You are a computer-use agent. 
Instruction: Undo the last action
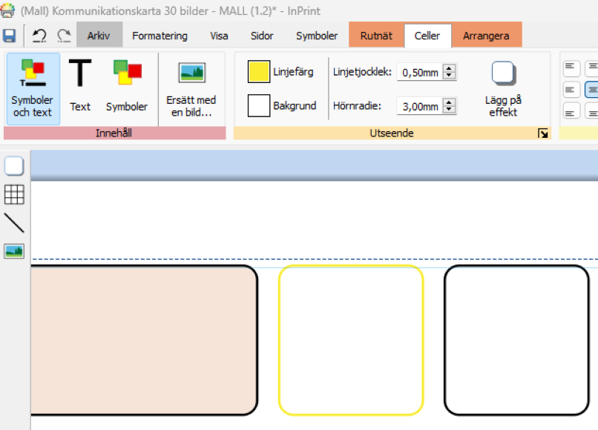[x=39, y=36]
